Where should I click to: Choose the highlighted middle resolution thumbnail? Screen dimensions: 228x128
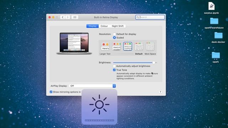click(x=128, y=47)
